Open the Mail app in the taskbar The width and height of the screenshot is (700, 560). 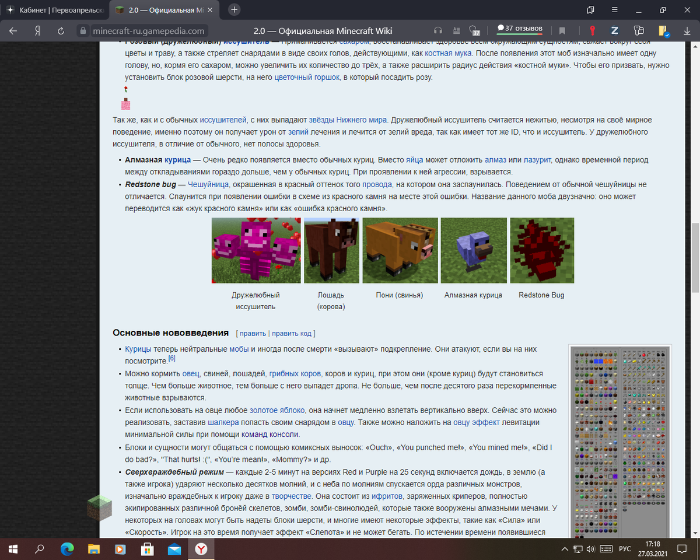pyautogui.click(x=174, y=548)
